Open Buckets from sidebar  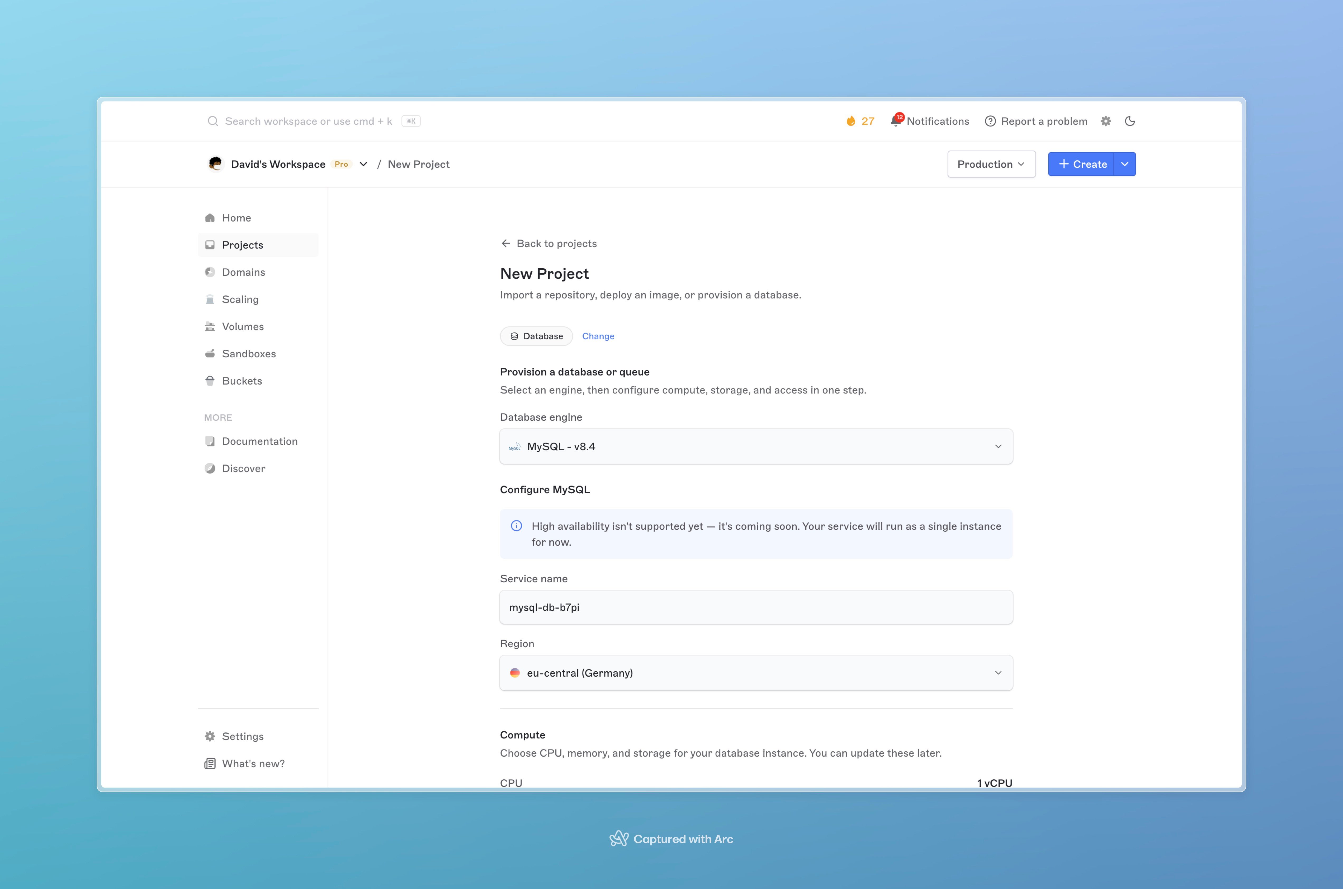tap(258, 381)
